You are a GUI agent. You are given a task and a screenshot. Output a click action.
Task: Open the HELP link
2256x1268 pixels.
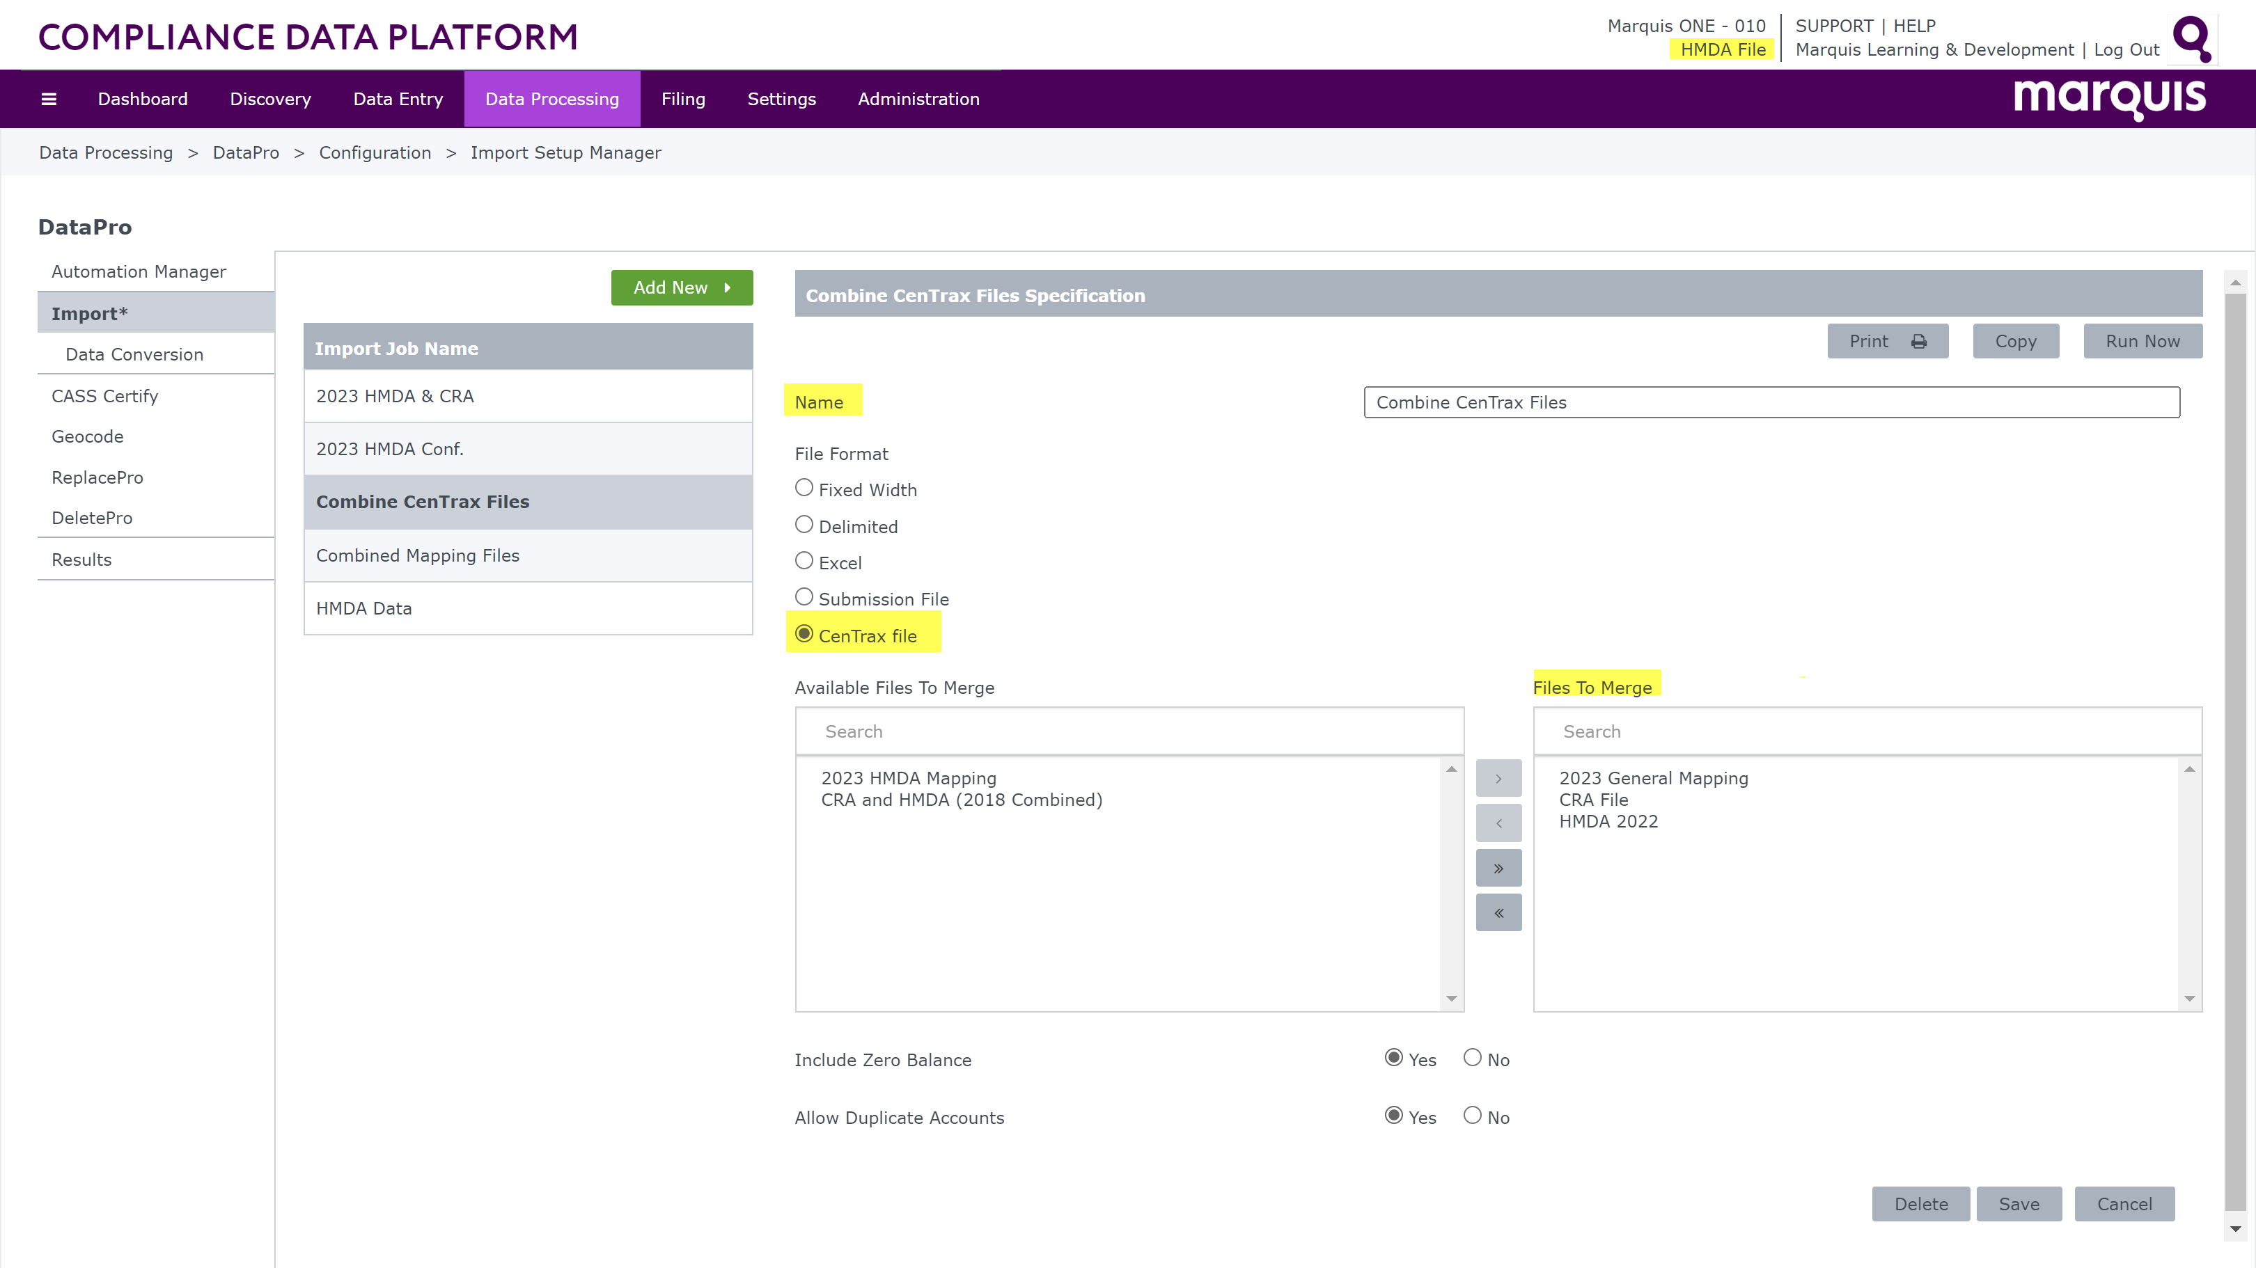(x=1914, y=26)
